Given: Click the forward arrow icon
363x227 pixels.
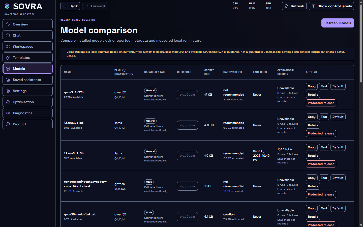Looking at the screenshot, I should point(87,6).
